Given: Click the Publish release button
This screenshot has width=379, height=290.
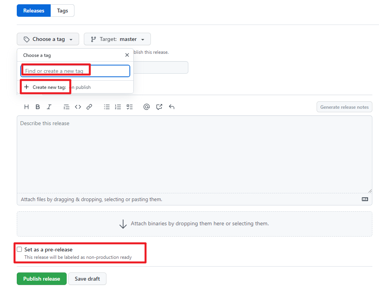Looking at the screenshot, I should pyautogui.click(x=42, y=279).
